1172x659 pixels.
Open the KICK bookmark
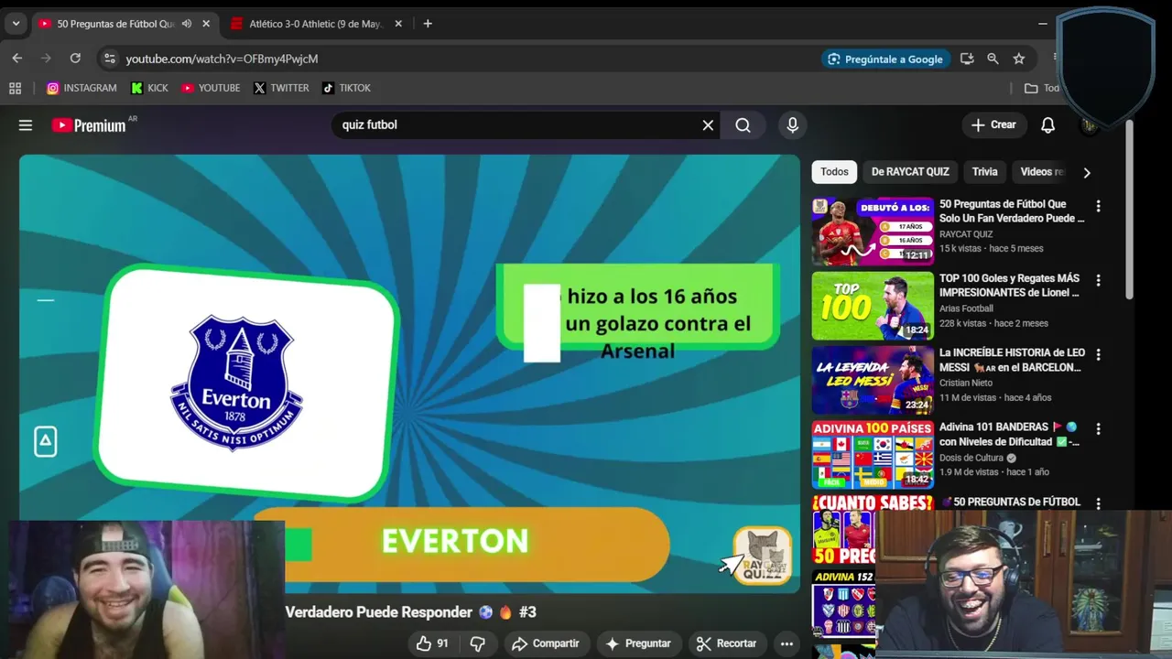click(150, 88)
